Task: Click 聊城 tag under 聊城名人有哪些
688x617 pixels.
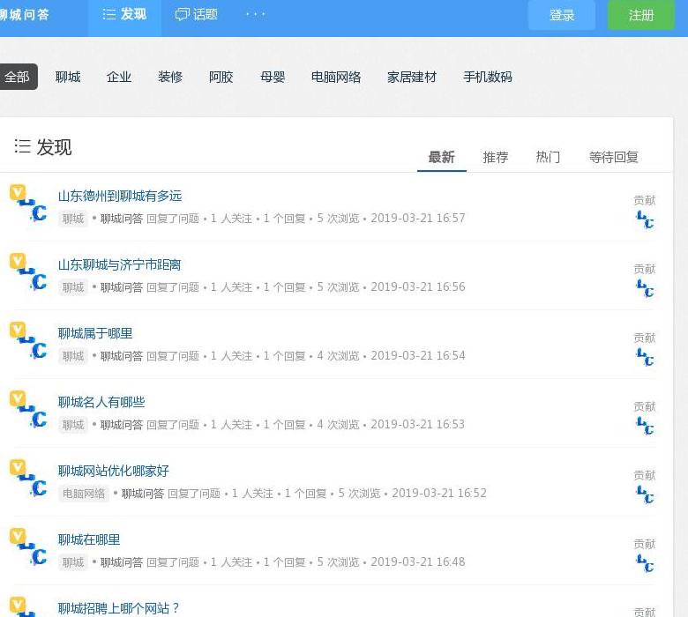Action: tap(73, 425)
